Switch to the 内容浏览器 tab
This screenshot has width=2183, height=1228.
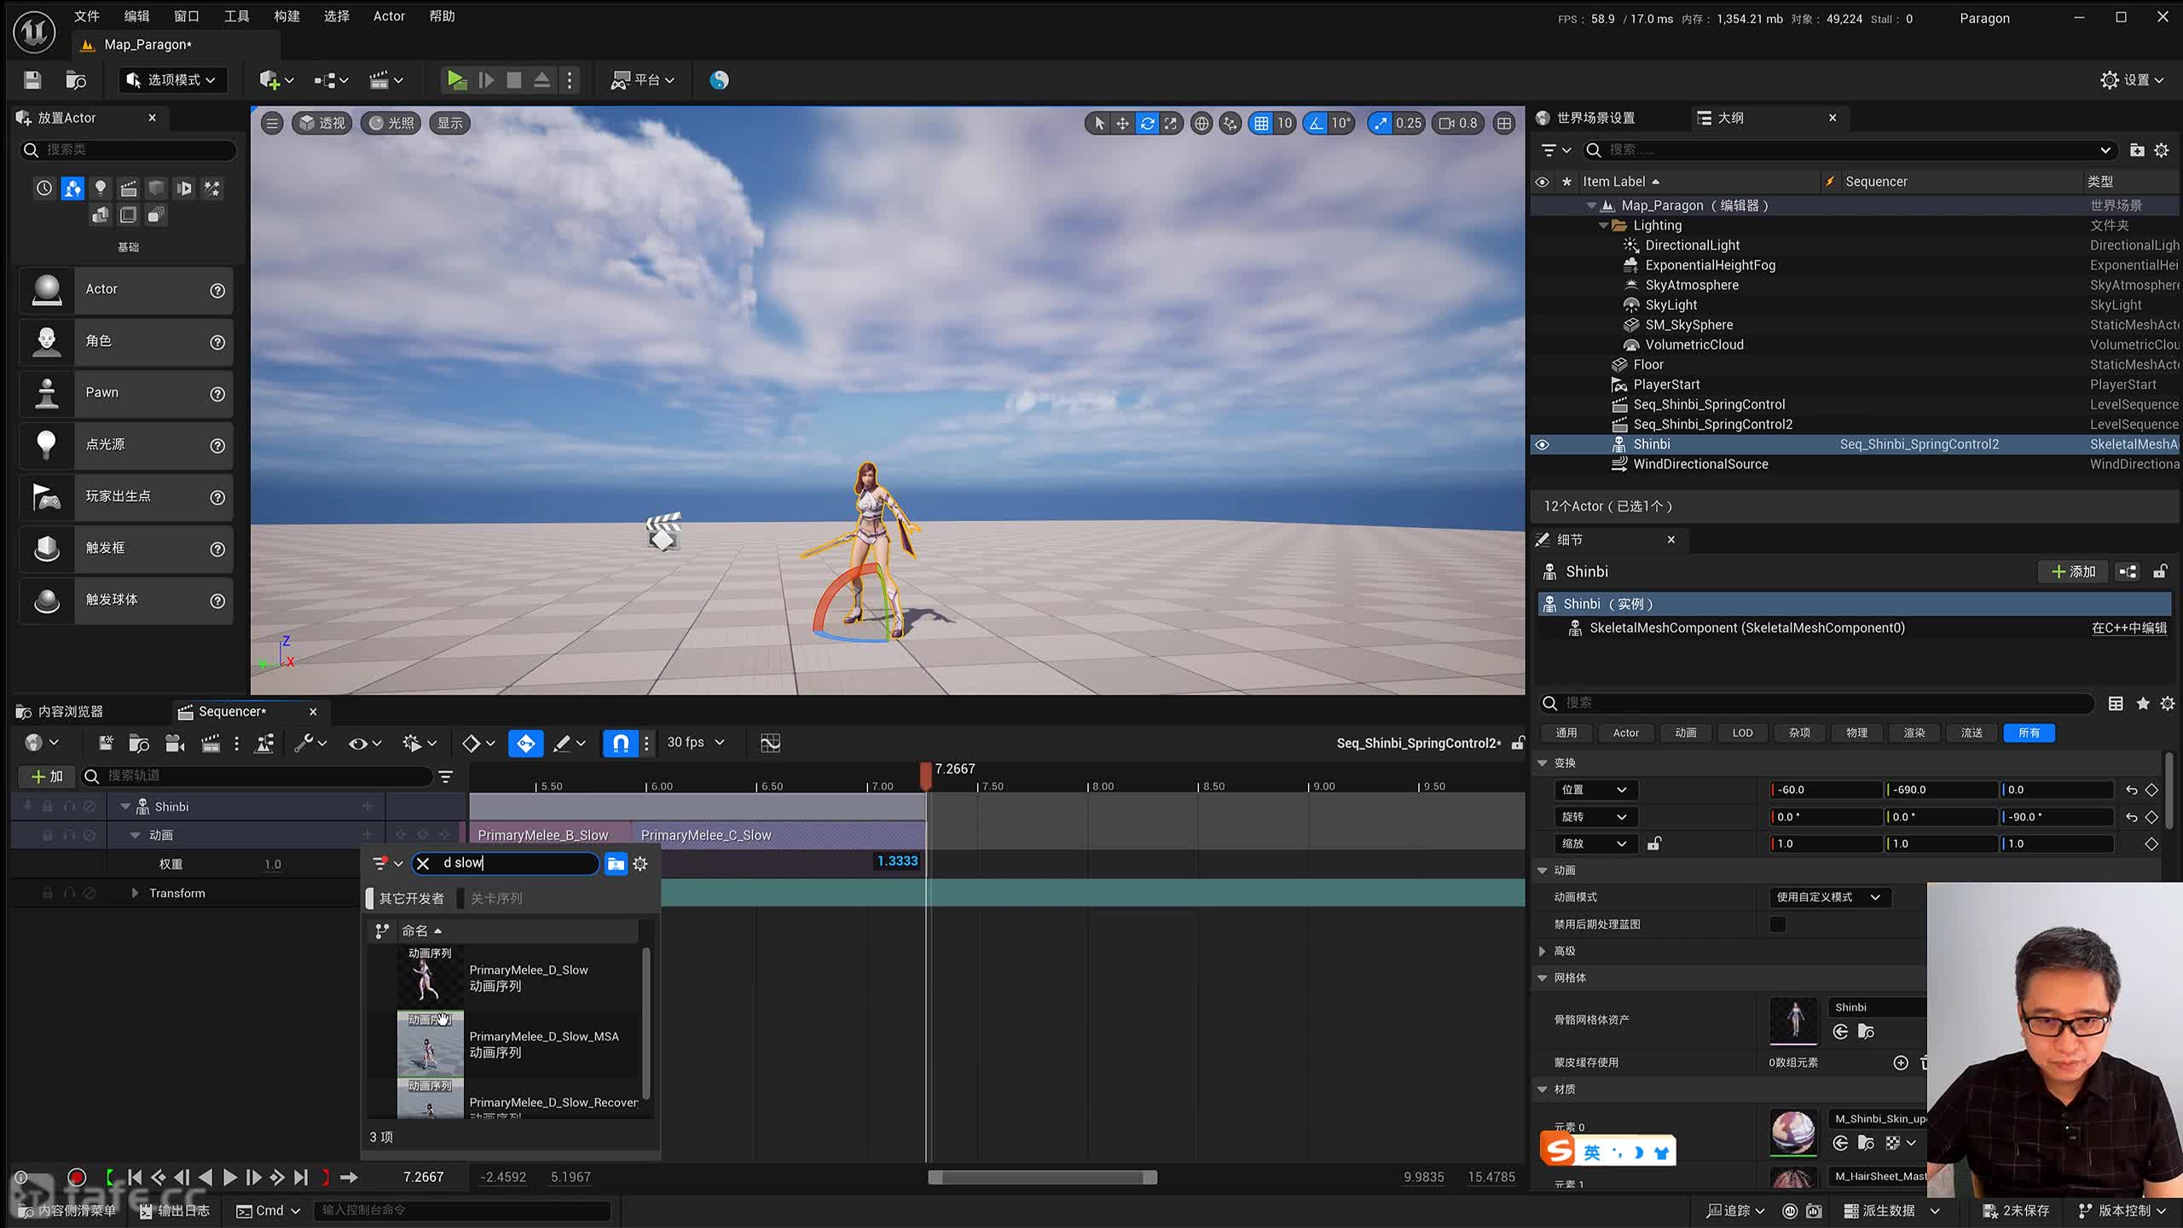(70, 712)
